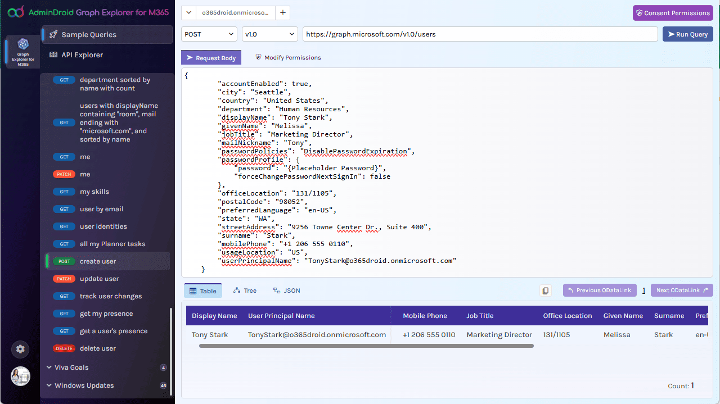The height and width of the screenshot is (404, 720).
Task: Click the results table horizontal scrollbar
Action: pos(366,346)
